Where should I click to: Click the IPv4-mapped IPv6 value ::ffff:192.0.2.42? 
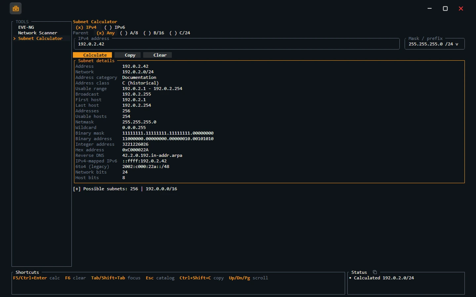click(144, 161)
